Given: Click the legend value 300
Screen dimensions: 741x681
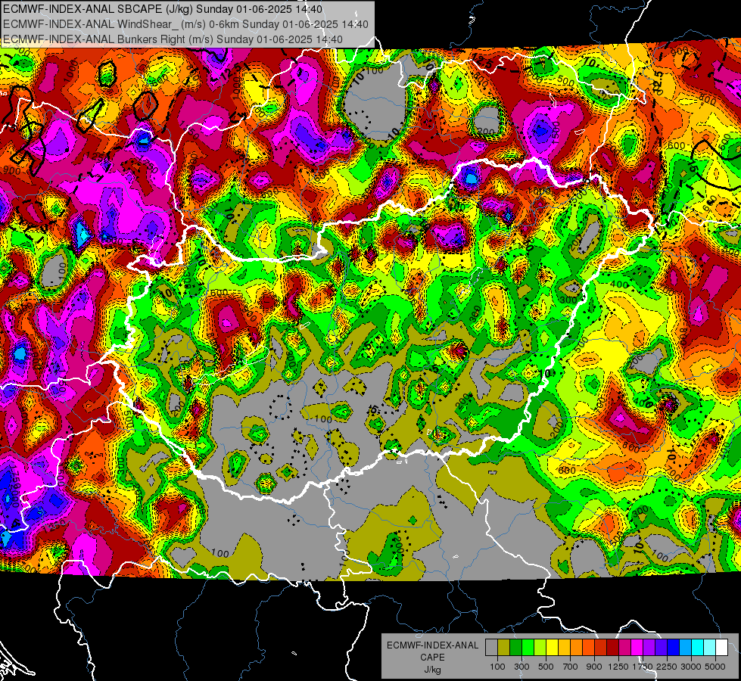Looking at the screenshot, I should (x=522, y=667).
